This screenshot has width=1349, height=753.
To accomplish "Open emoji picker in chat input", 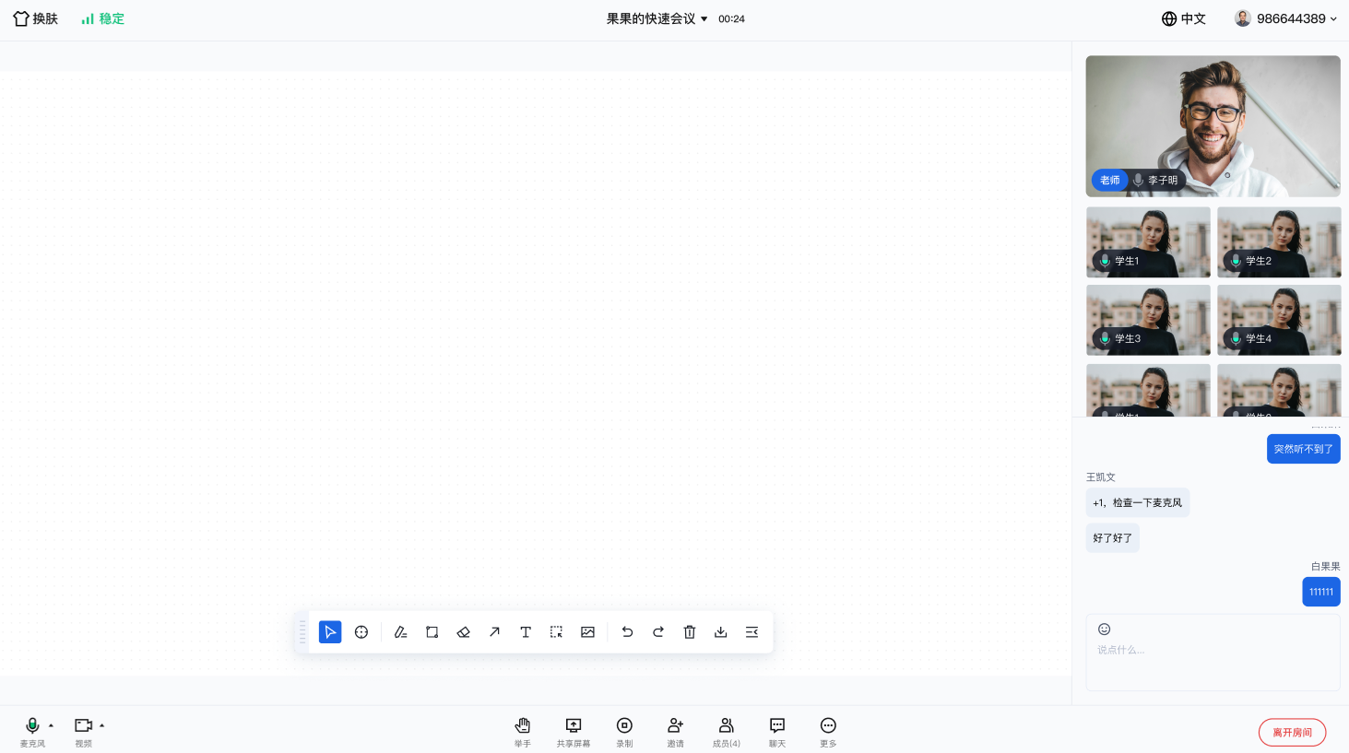I will tap(1104, 629).
